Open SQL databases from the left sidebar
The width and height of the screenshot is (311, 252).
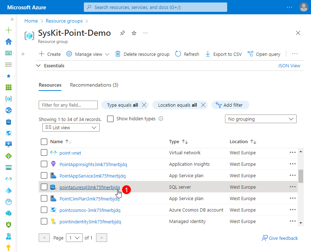tap(8, 122)
